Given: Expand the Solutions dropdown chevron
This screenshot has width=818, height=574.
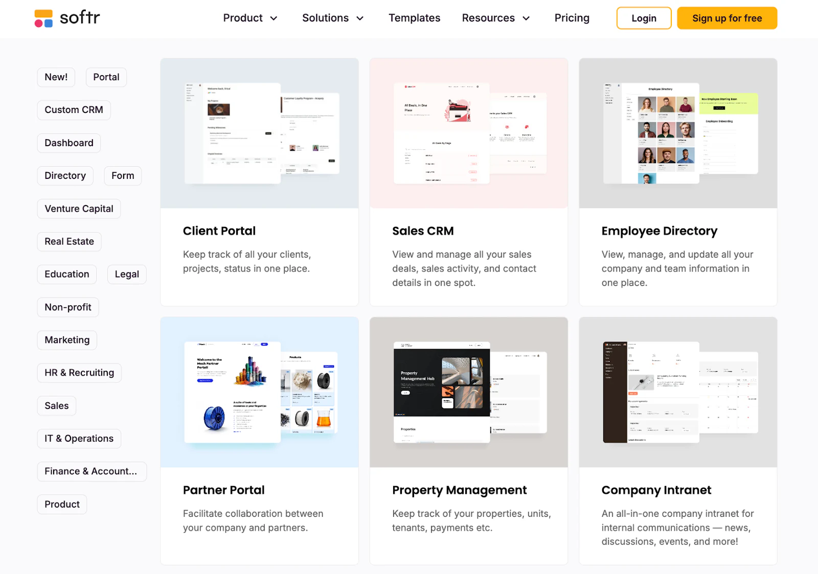Looking at the screenshot, I should pyautogui.click(x=360, y=18).
